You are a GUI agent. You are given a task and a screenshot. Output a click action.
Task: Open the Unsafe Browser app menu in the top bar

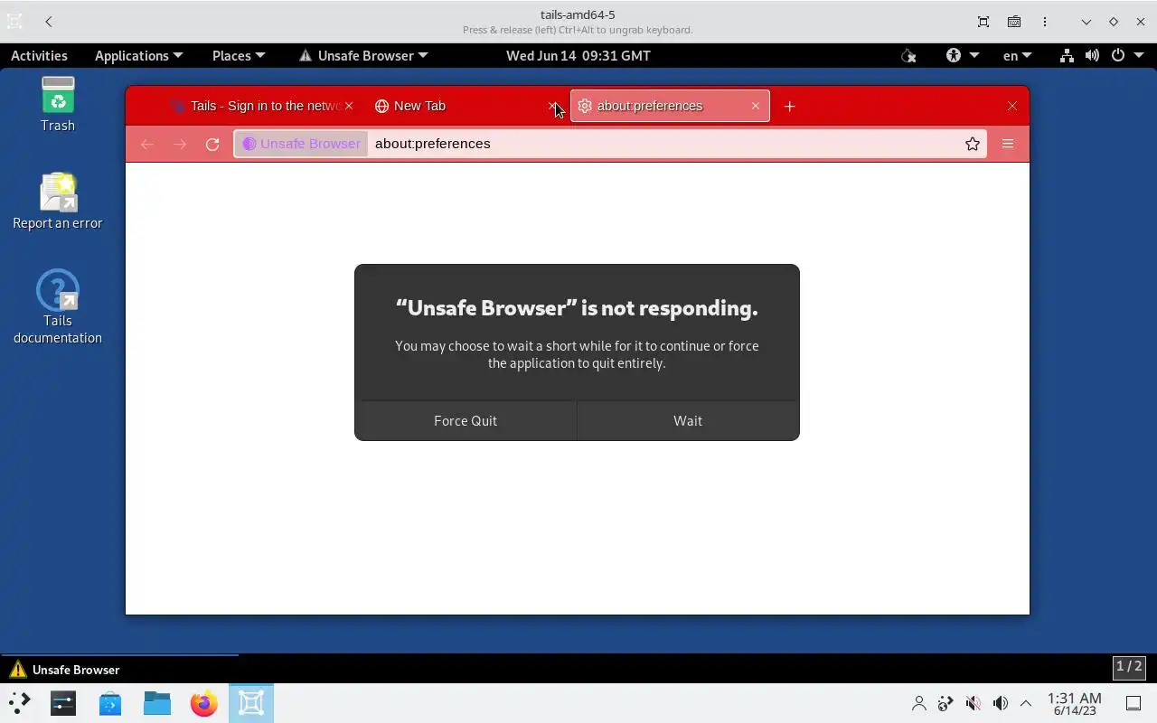(x=363, y=55)
